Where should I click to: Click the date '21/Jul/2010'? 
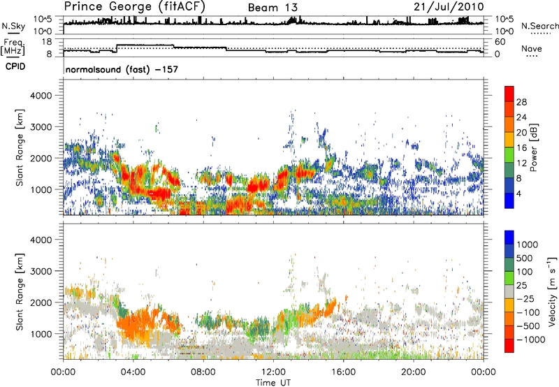pyautogui.click(x=449, y=7)
